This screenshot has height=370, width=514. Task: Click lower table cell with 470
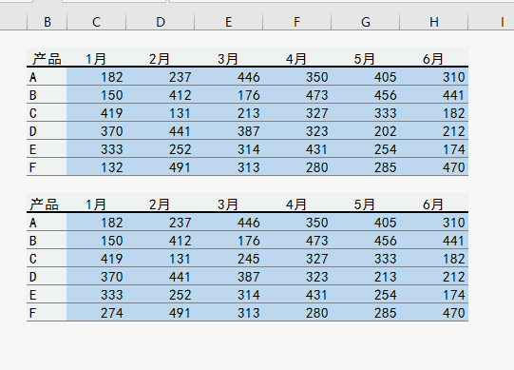pos(434,313)
